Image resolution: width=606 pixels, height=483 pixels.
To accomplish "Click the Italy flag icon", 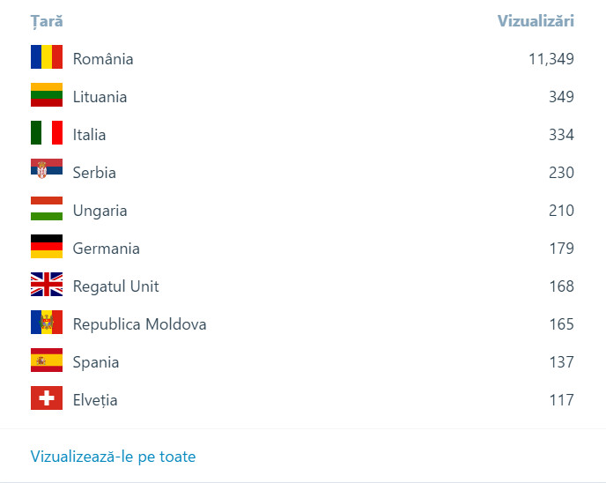I will tap(47, 134).
